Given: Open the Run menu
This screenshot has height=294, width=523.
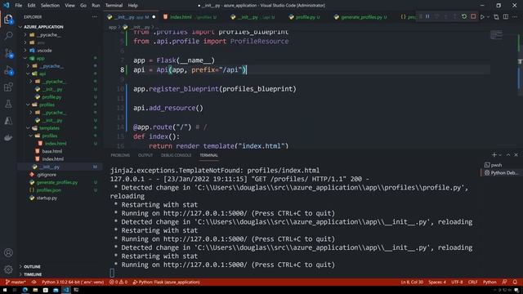Looking at the screenshot, I should pyautogui.click(x=96, y=6).
